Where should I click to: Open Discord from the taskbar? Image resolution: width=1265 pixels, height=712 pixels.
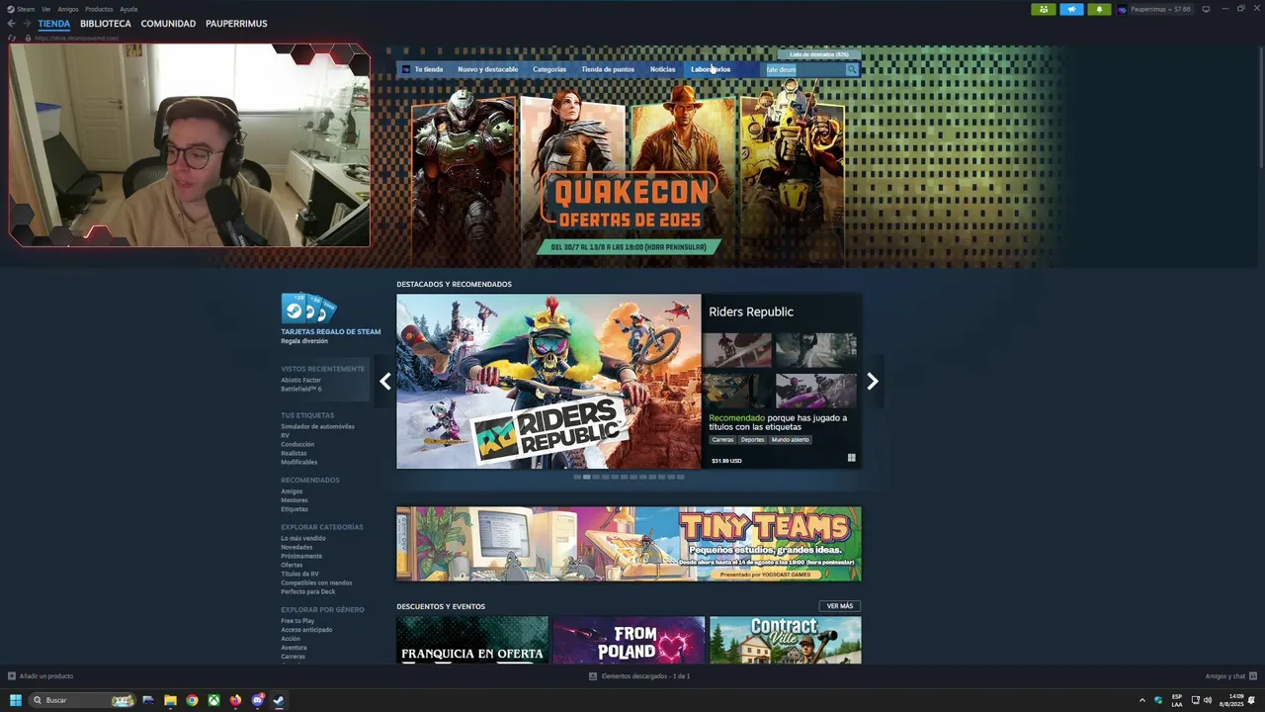[x=257, y=700]
